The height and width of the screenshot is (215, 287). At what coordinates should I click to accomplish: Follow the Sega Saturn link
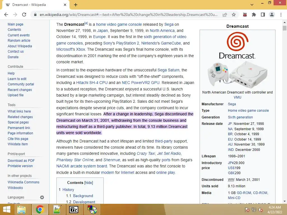[x=168, y=70]
